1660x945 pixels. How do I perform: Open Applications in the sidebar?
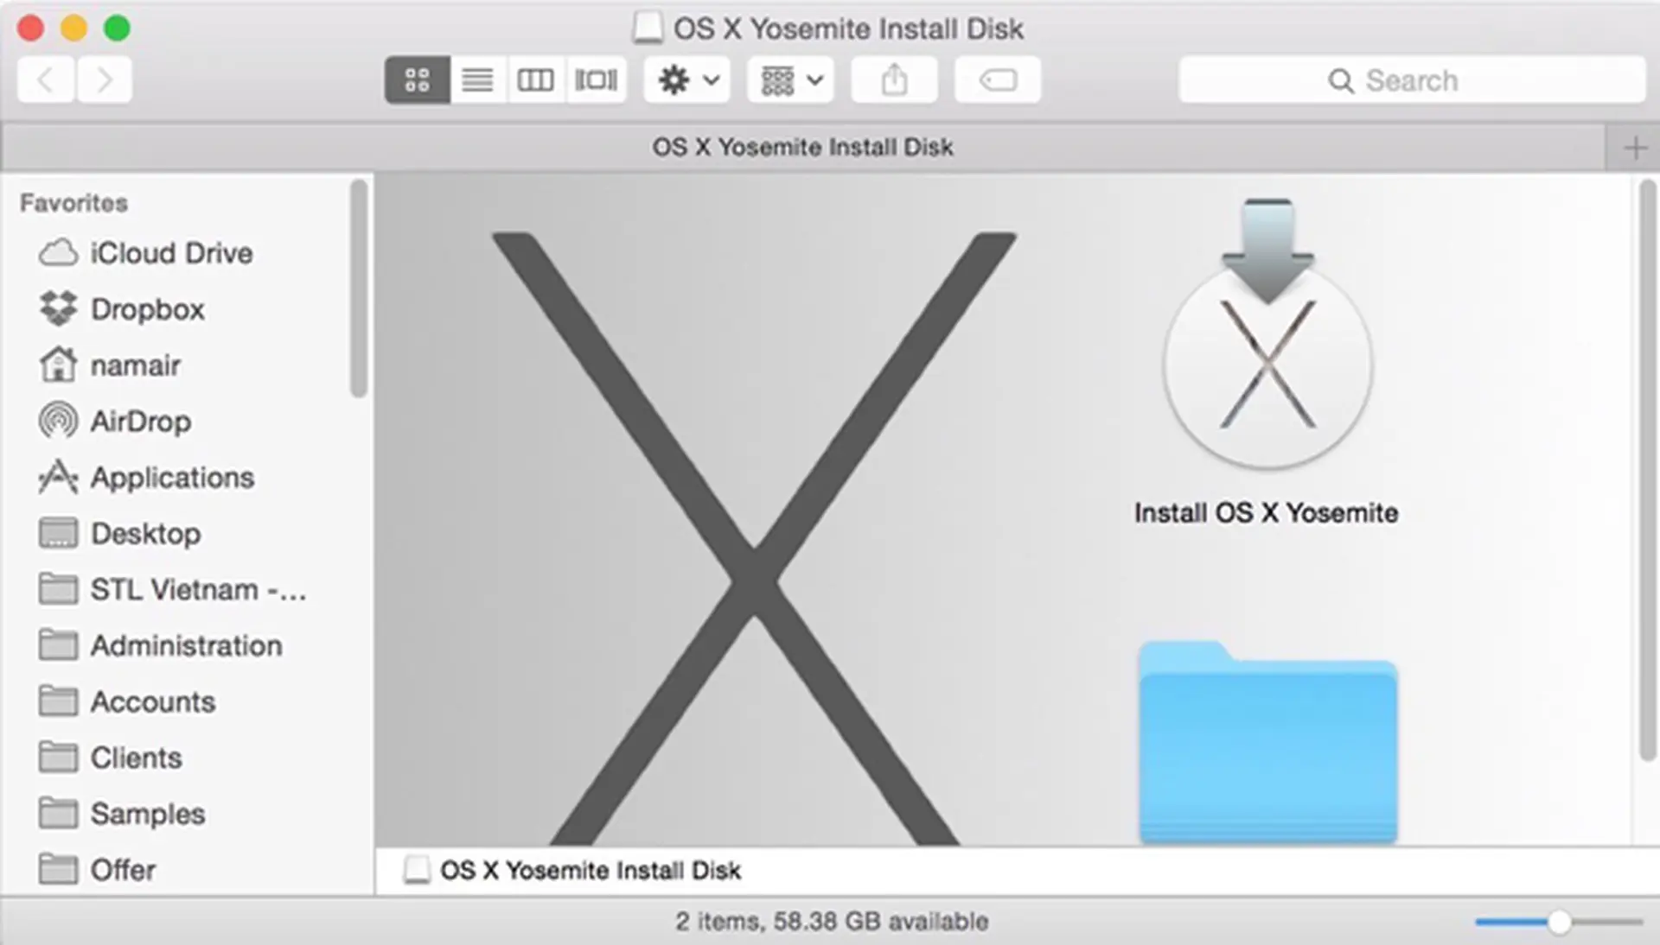coord(146,478)
